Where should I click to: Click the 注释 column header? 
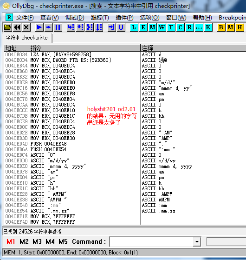pos(193,48)
